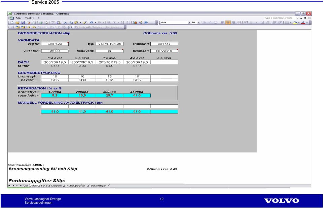Save the workbook with the floppy disk icon
Viewport: 323px width, 208px height.
(23, 23)
